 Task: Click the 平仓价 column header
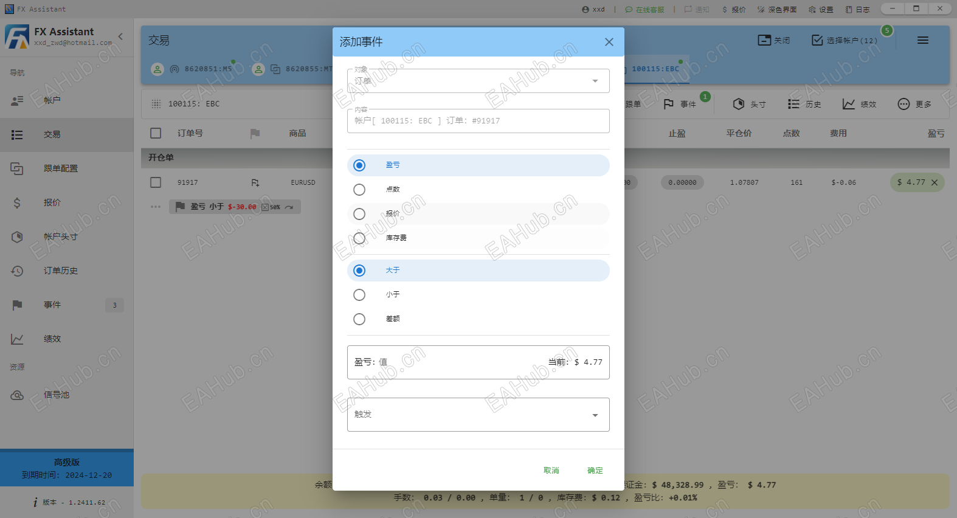(739, 133)
